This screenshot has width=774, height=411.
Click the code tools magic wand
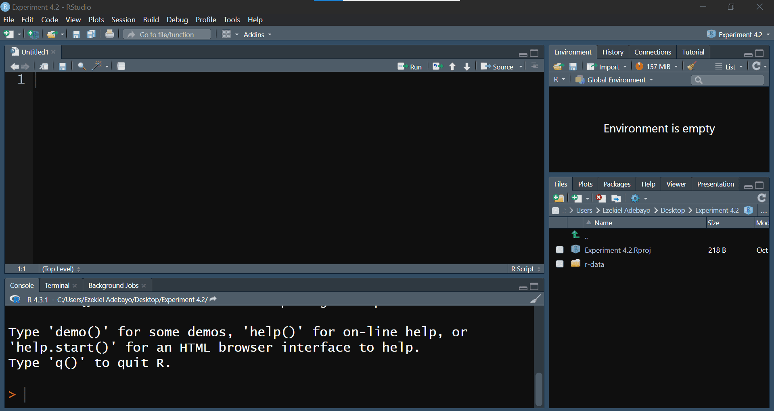(97, 66)
